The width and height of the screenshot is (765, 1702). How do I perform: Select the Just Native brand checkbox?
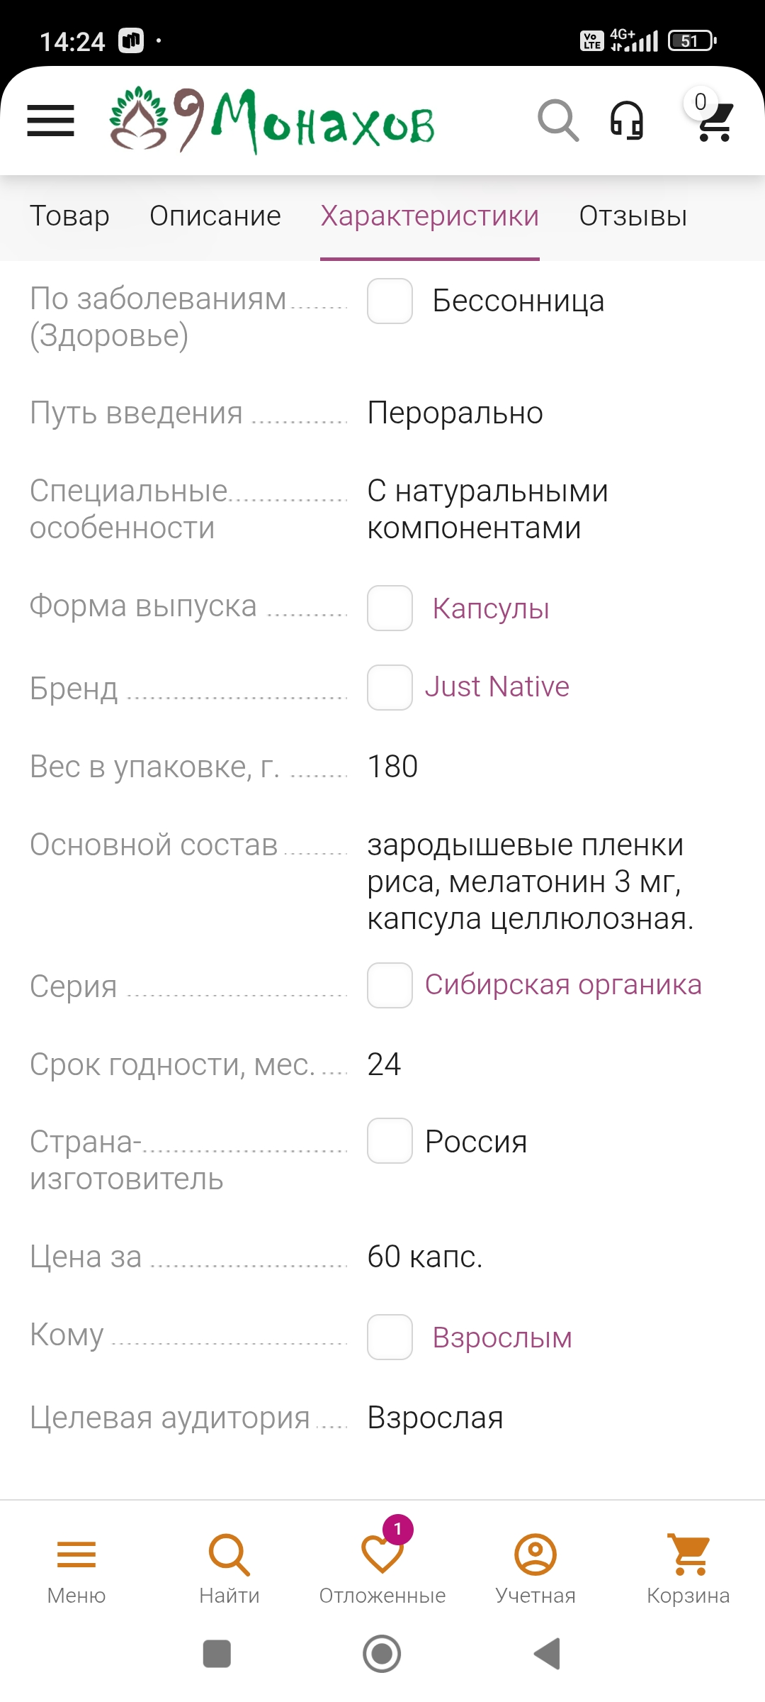tap(390, 687)
